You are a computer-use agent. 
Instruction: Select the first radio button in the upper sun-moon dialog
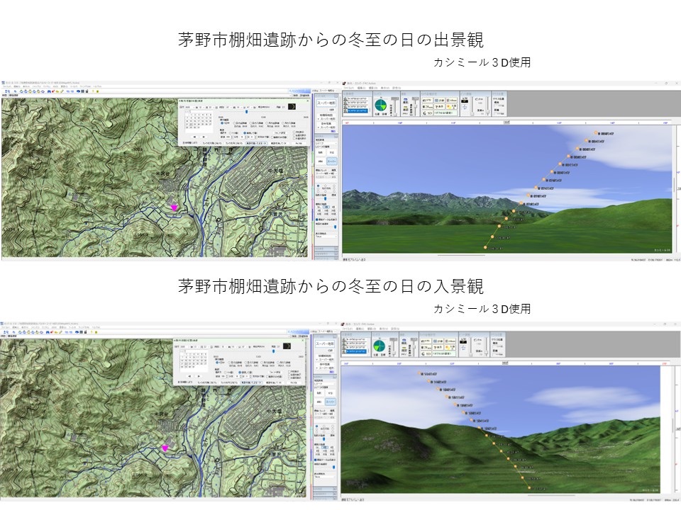coord(222,123)
